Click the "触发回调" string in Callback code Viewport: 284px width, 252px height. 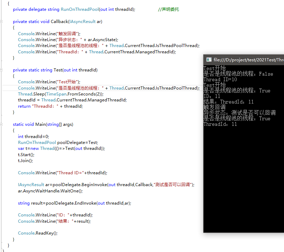tap(68, 34)
